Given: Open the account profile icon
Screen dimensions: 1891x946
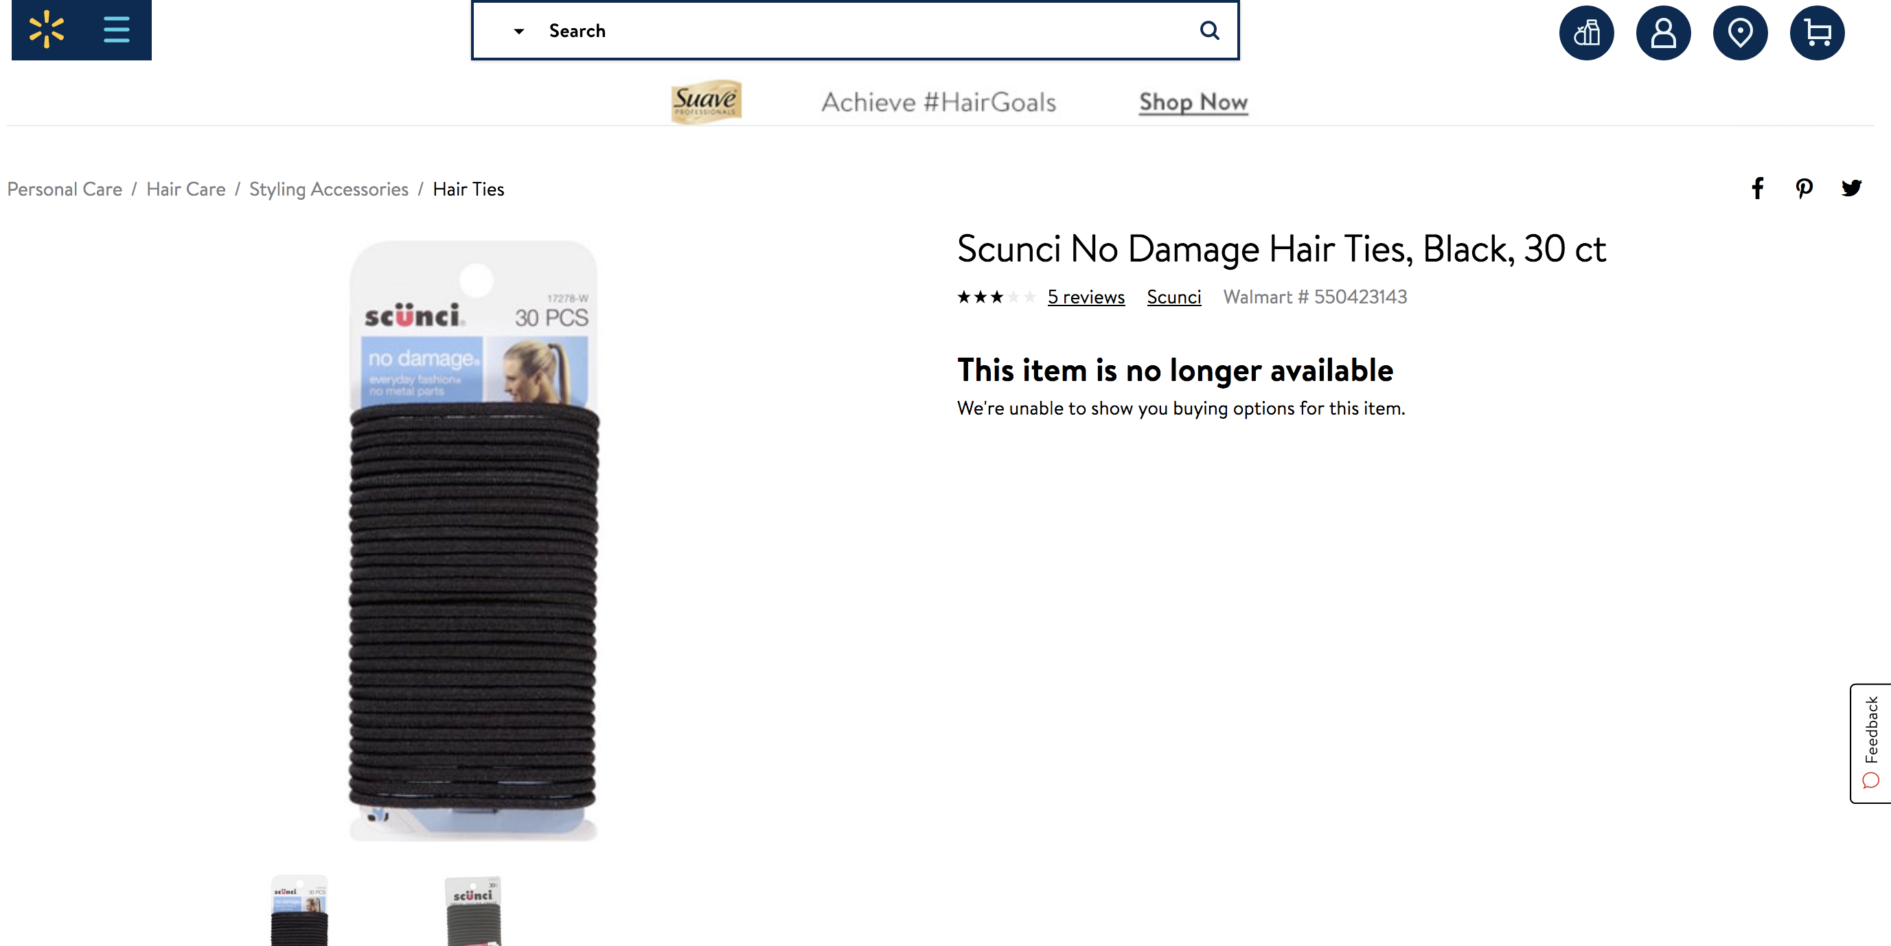Looking at the screenshot, I should [x=1663, y=32].
